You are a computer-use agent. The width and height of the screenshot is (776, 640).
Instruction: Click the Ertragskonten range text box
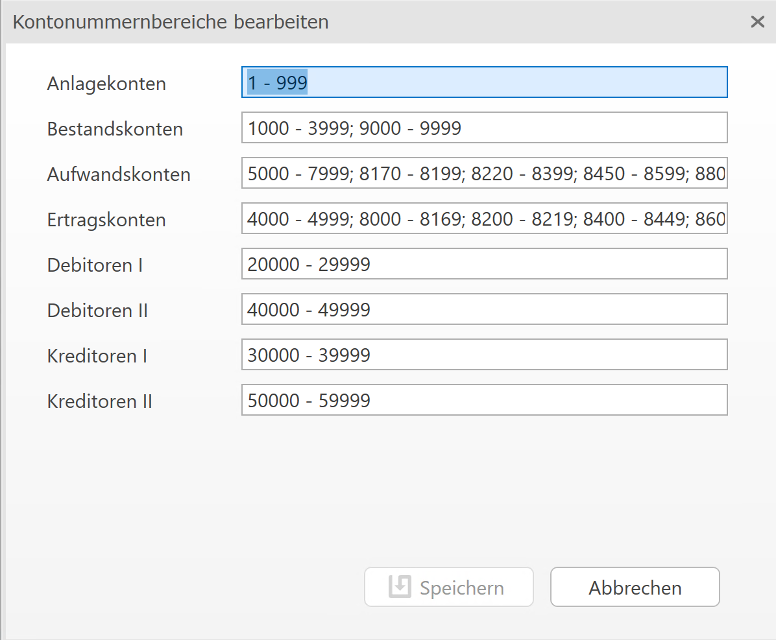point(484,219)
